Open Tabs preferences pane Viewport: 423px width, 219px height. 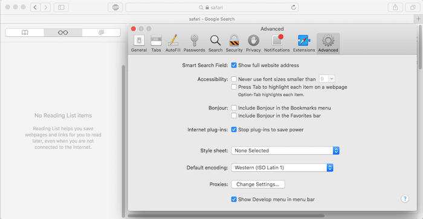click(156, 44)
